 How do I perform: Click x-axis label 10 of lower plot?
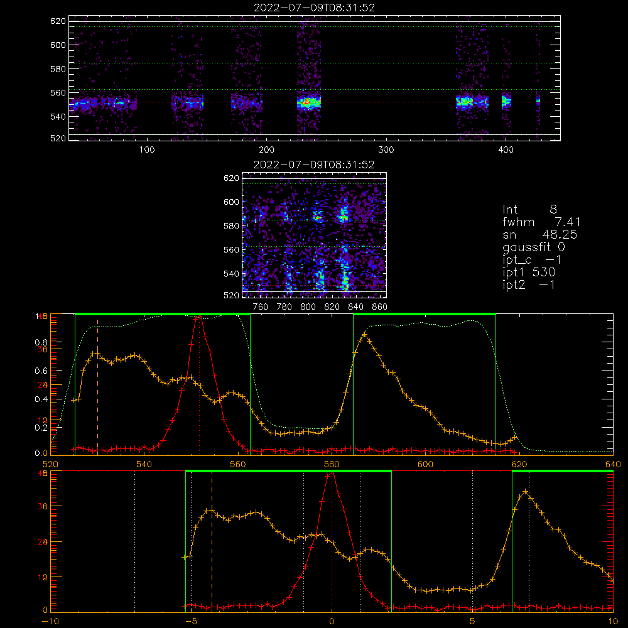613,622
